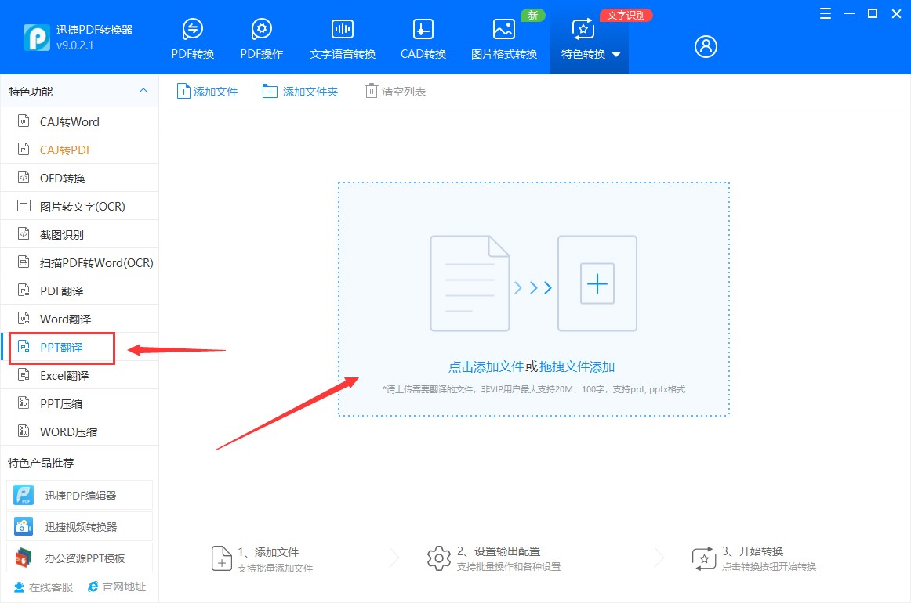911x603 pixels.
Task: Click step 3 开始转换 icon
Action: coord(704,558)
